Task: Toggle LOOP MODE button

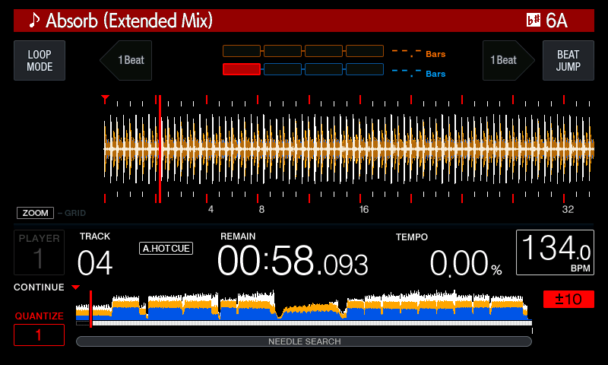Action: 40,61
